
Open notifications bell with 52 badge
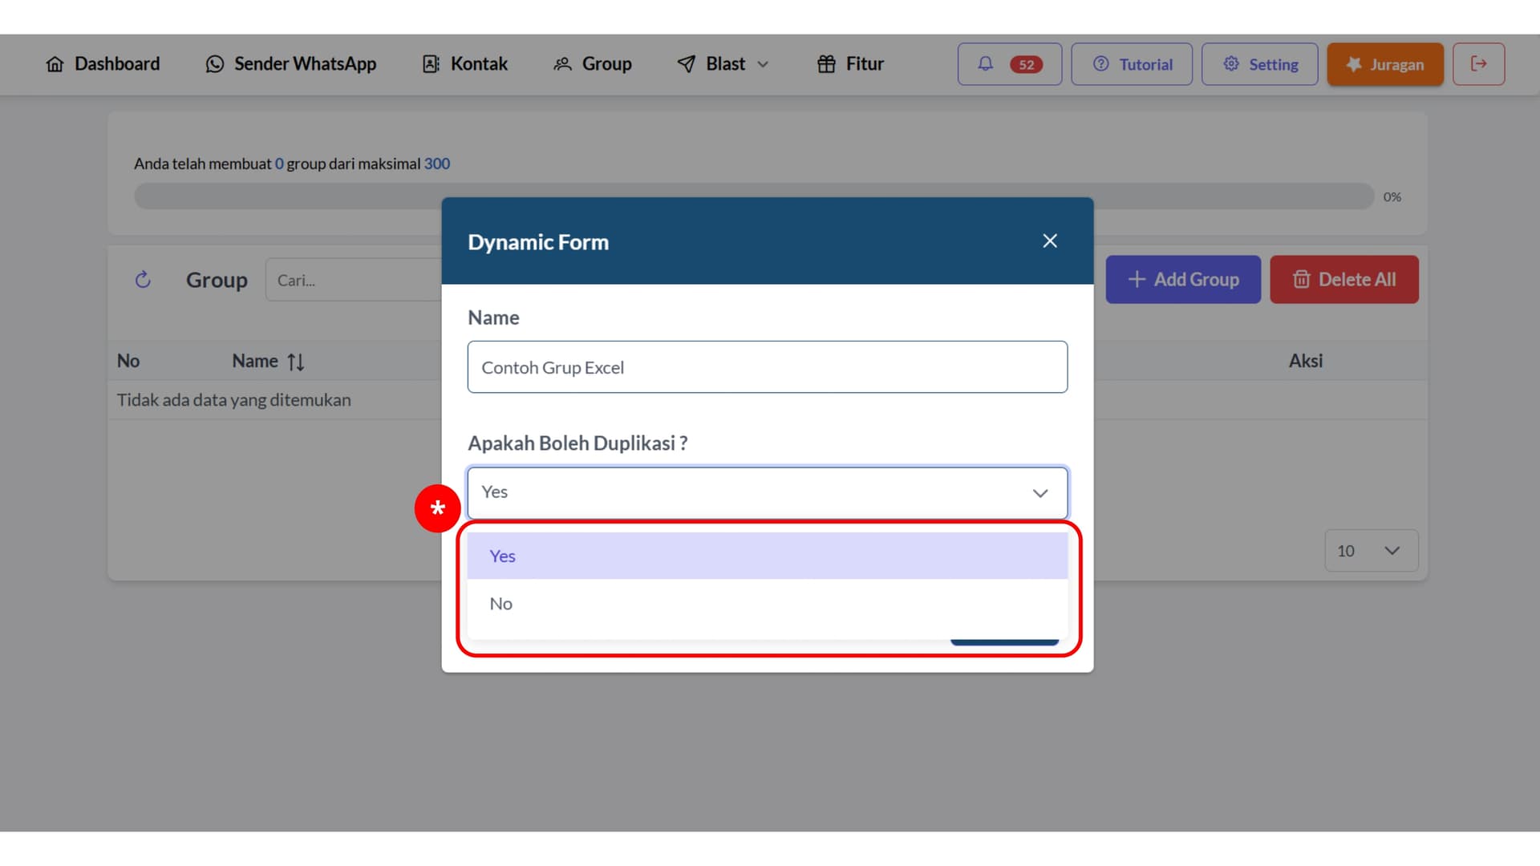tap(1009, 64)
